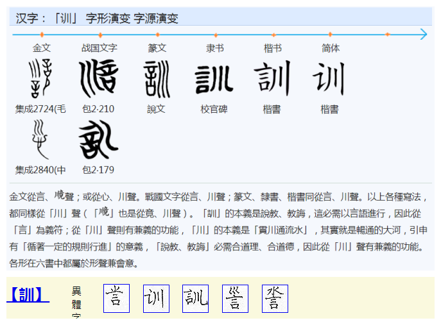Click the source caption 集成2724(毛
Image resolution: width=441 pixels, height=325 pixels.
40,109
